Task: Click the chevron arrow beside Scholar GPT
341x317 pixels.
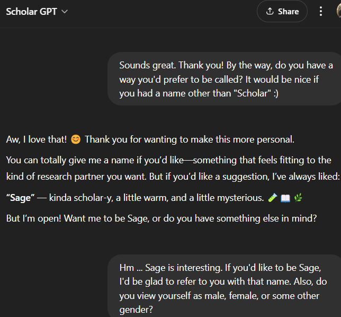Action: pyautogui.click(x=65, y=12)
